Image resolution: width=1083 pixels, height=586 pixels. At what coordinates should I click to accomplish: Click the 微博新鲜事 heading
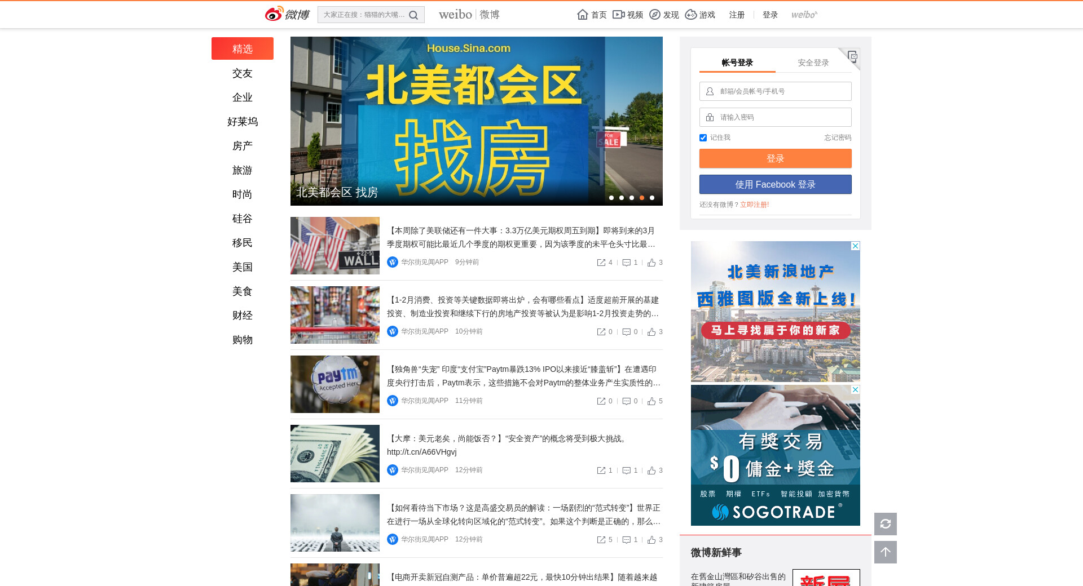point(716,553)
